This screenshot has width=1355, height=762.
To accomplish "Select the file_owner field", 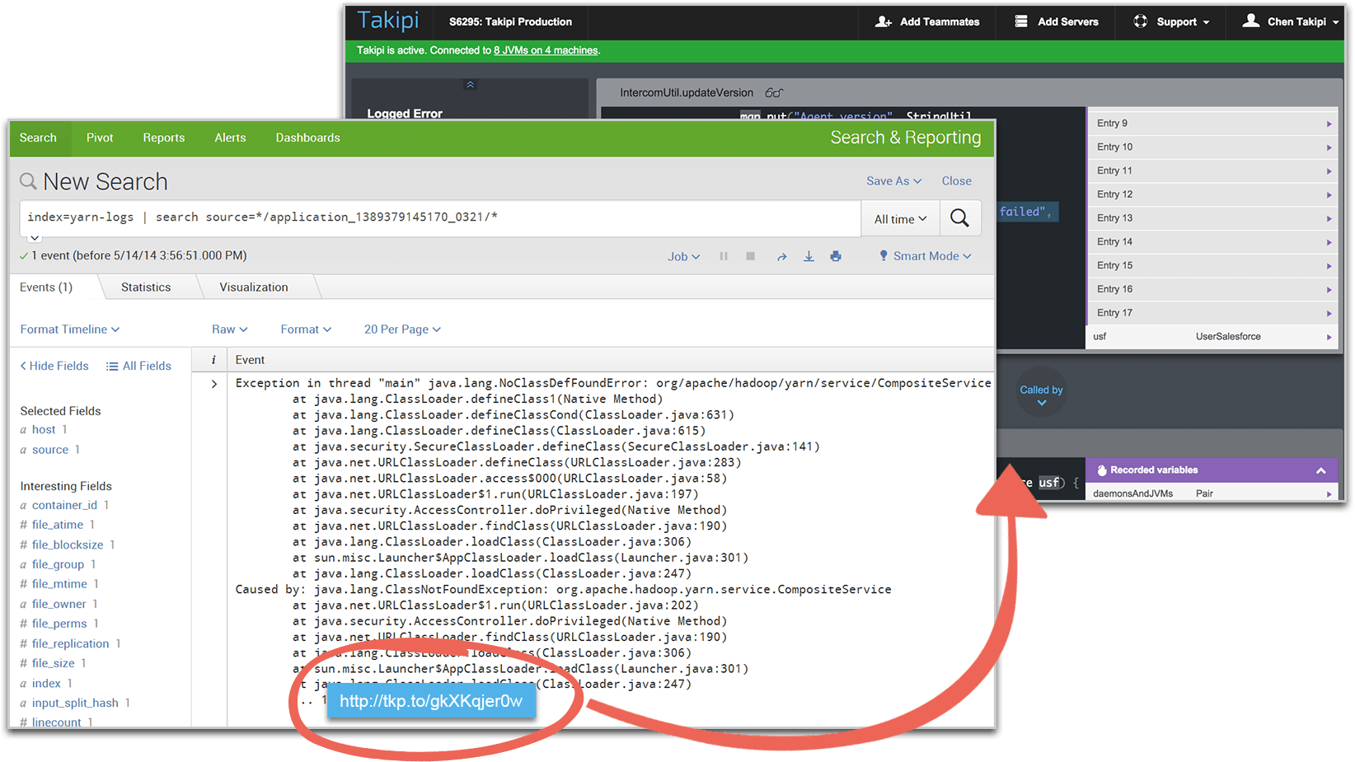I will pyautogui.click(x=59, y=605).
